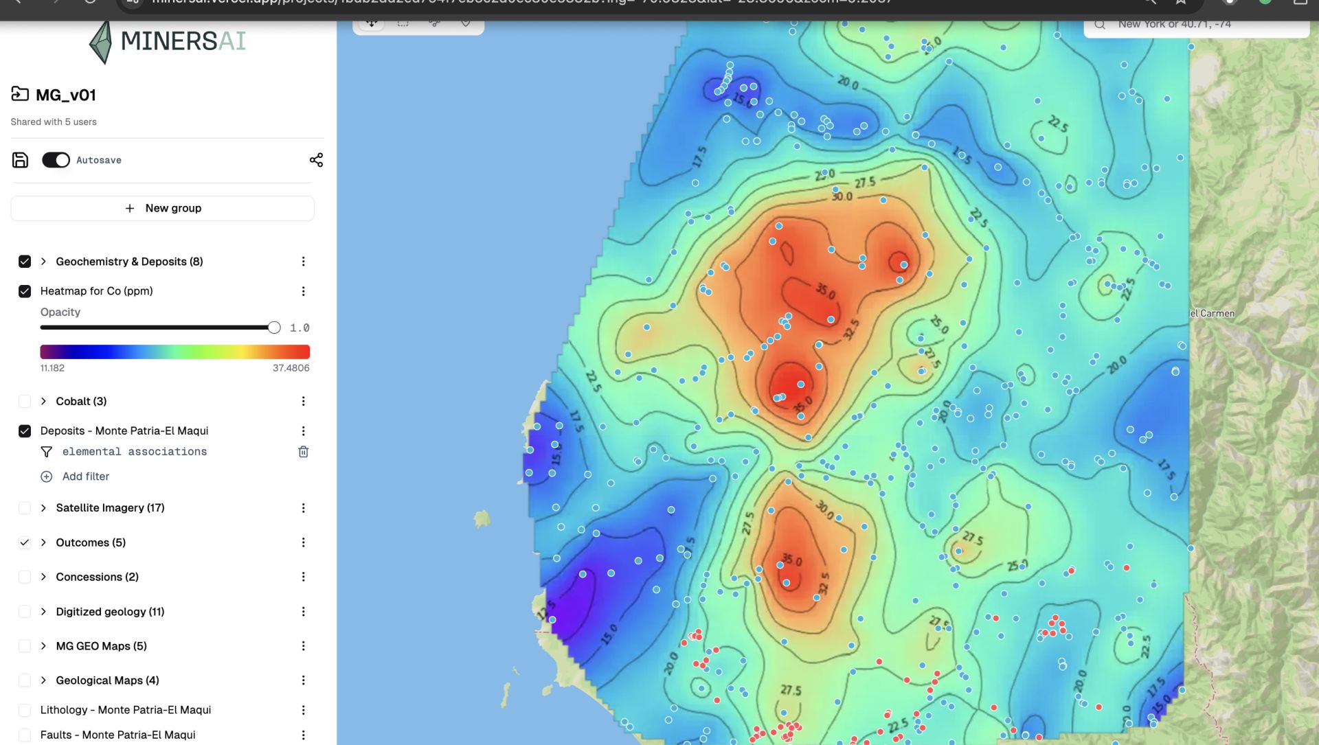
Task: Enable the Satellite Imagery checkbox
Action: point(25,508)
